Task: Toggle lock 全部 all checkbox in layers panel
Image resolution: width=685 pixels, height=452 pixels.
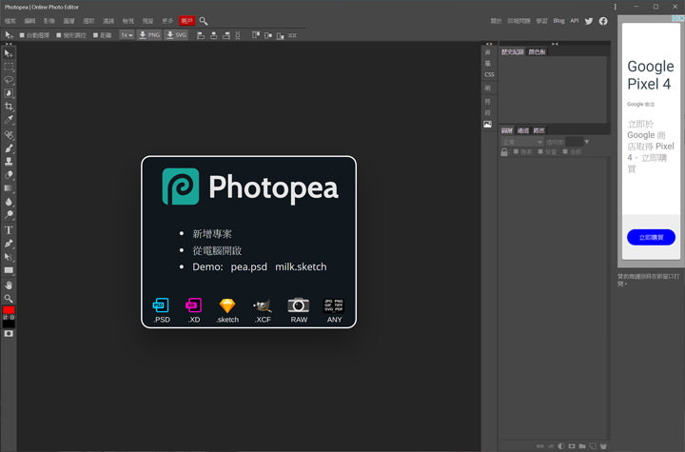Action: click(x=565, y=151)
